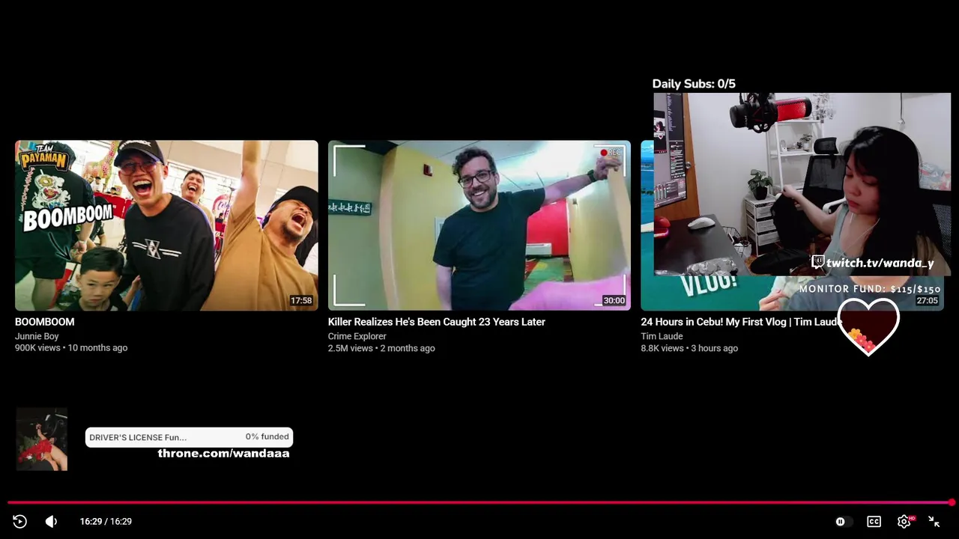Click the 17:58 duration badge
The width and height of the screenshot is (959, 539).
[x=301, y=301]
